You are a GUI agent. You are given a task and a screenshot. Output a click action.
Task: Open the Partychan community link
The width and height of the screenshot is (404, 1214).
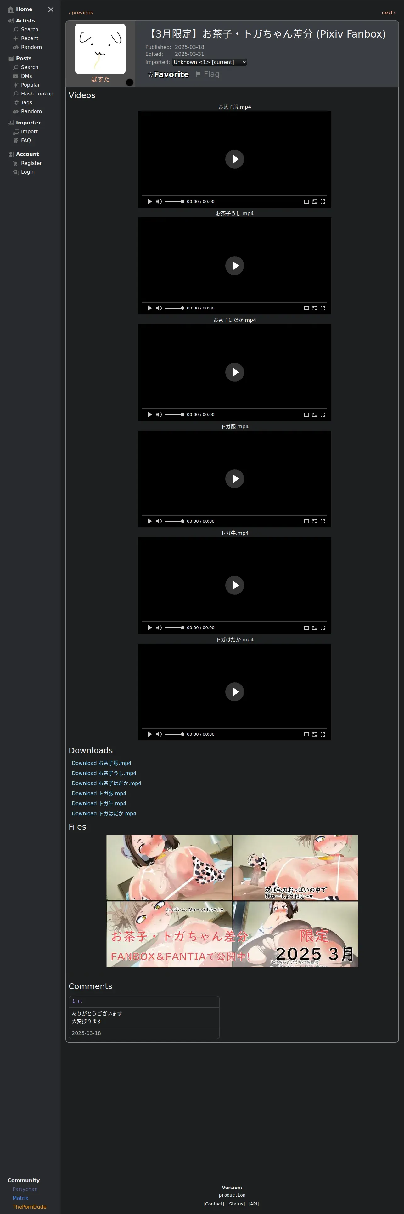click(25, 1189)
